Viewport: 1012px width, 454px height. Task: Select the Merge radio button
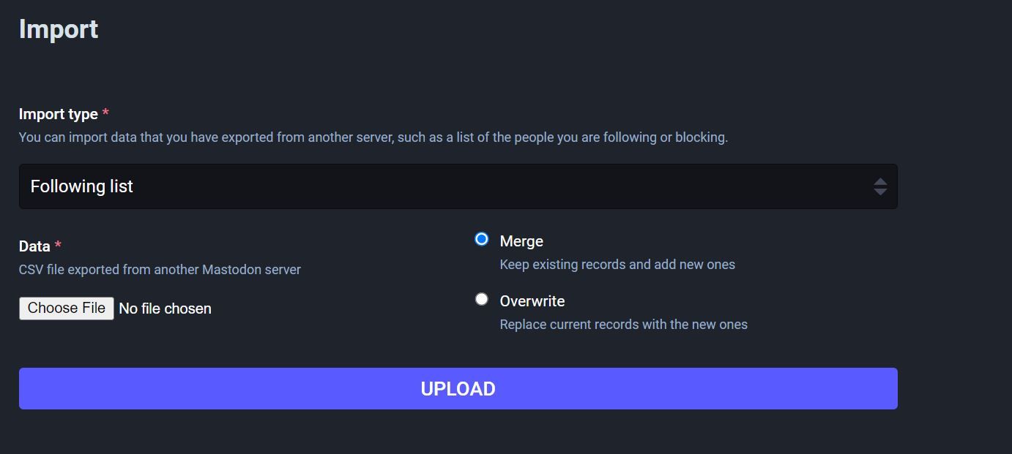click(x=482, y=238)
